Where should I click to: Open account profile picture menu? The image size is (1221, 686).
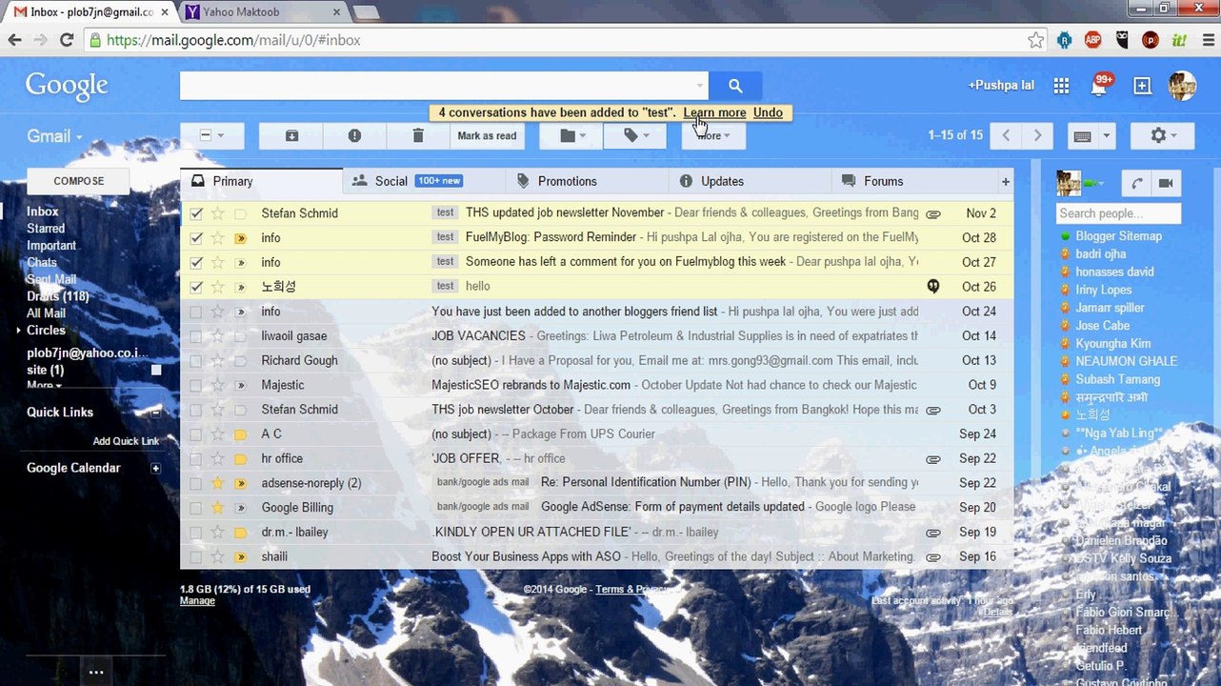[x=1183, y=86]
